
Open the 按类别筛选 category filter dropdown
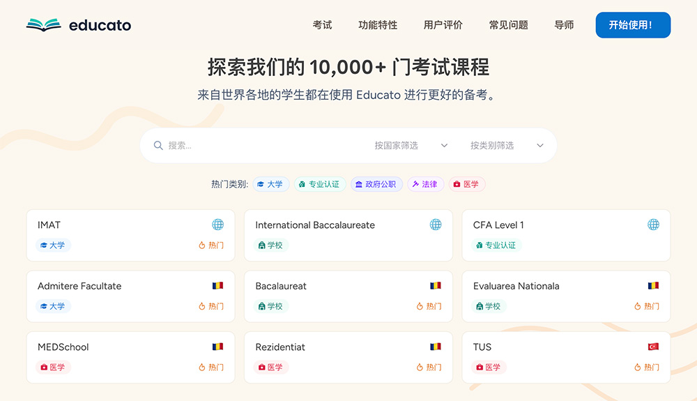(507, 145)
